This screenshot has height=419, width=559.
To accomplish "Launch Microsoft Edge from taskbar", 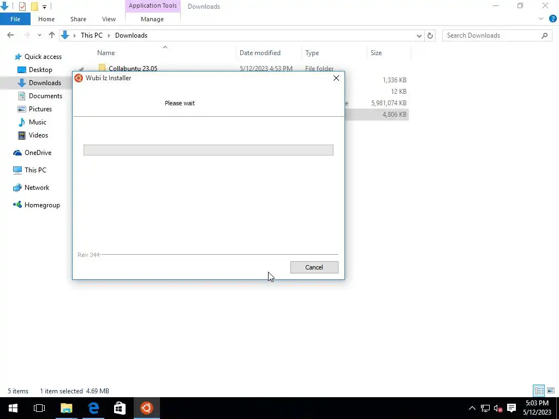I will pyautogui.click(x=93, y=408).
